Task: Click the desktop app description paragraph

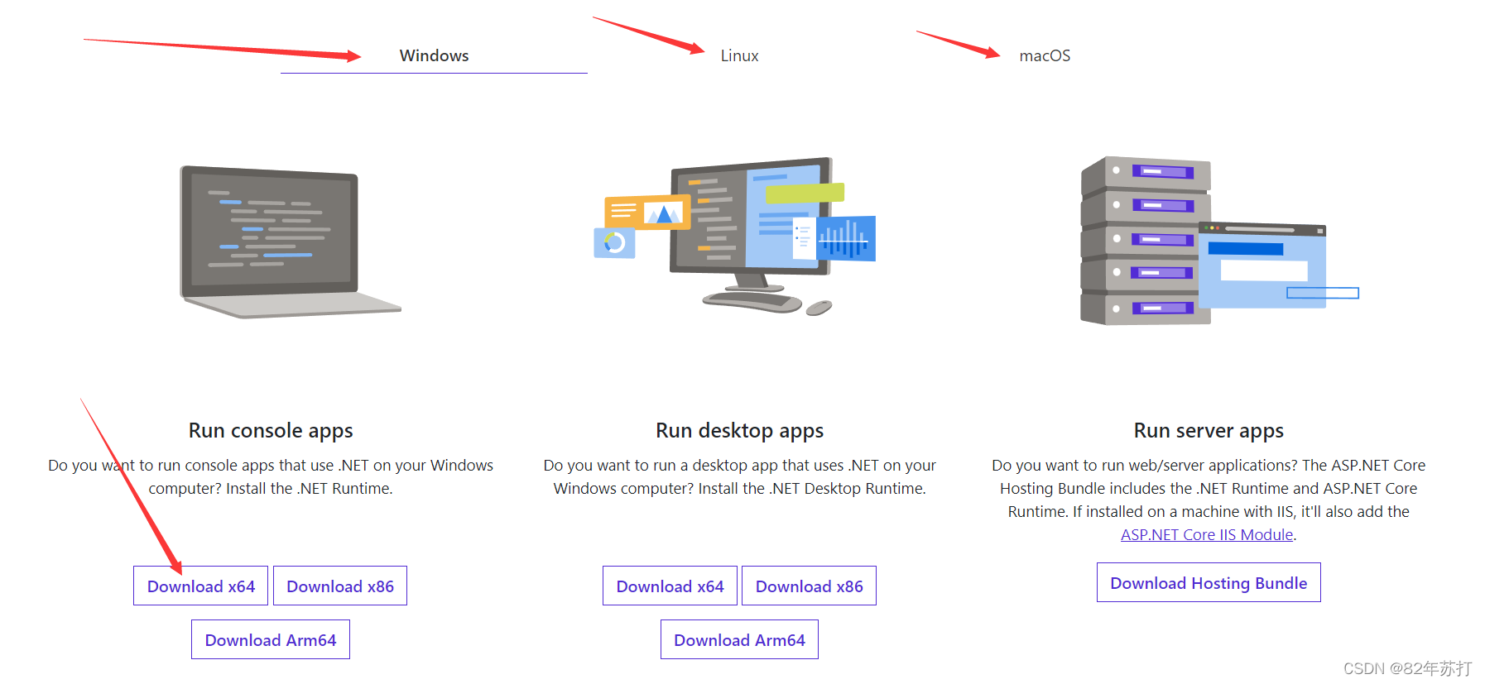Action: pyautogui.click(x=739, y=476)
